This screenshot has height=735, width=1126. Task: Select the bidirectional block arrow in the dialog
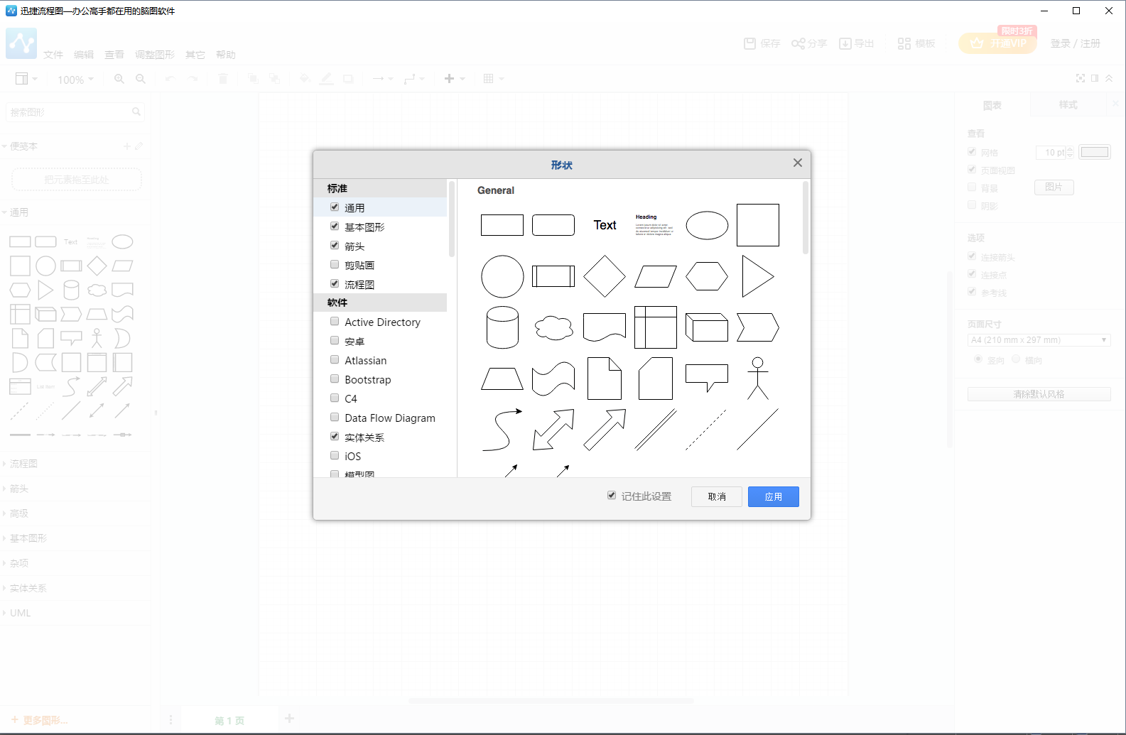pos(553,430)
